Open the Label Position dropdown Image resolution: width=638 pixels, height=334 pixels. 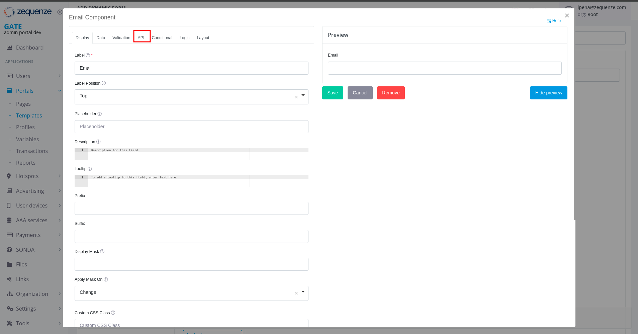point(303,96)
